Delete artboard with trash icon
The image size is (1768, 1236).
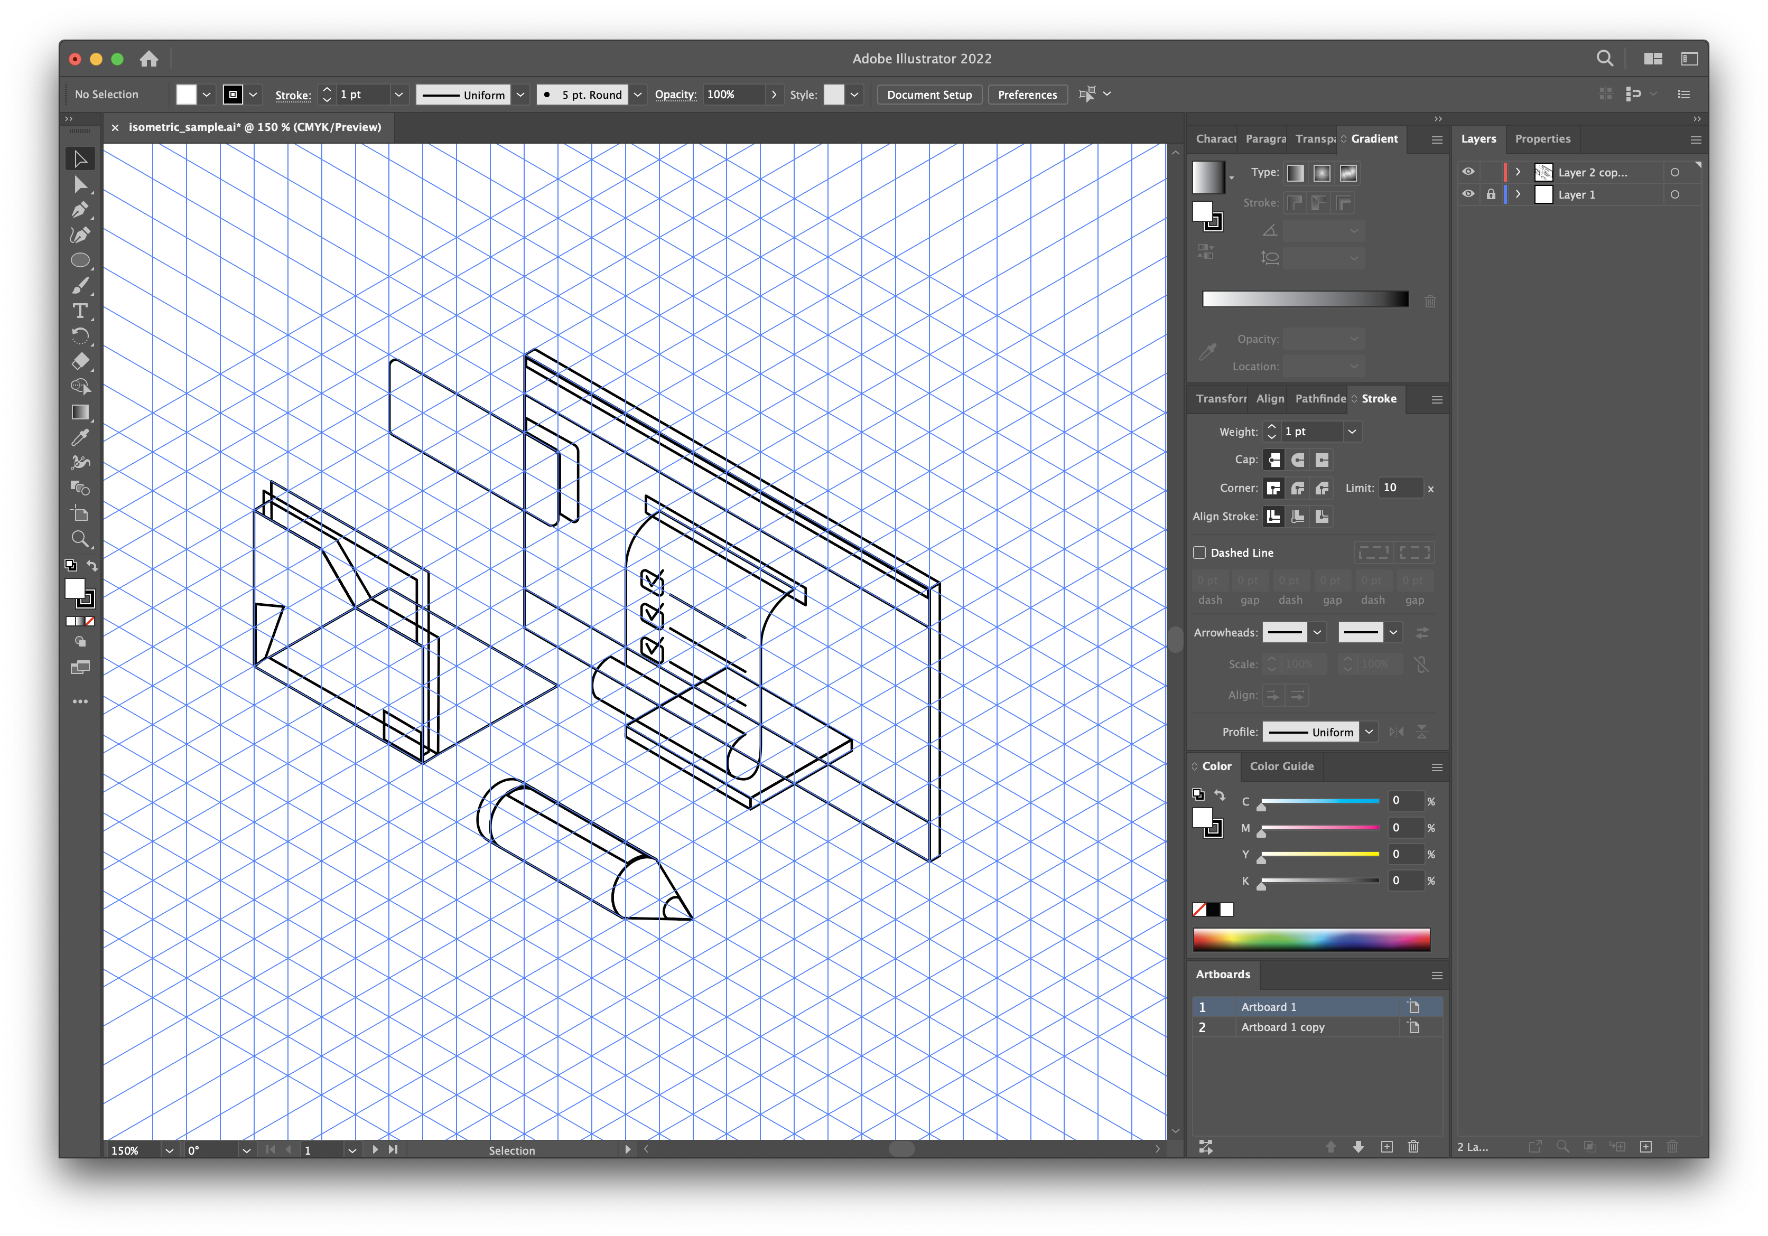point(1414,1147)
